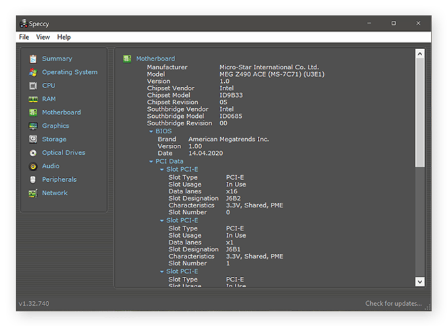This screenshot has height=326, width=447.
Task: Click the CPU chip icon
Action: tap(33, 86)
